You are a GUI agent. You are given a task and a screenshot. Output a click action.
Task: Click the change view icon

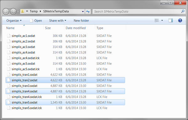pyautogui.click(x=157, y=20)
